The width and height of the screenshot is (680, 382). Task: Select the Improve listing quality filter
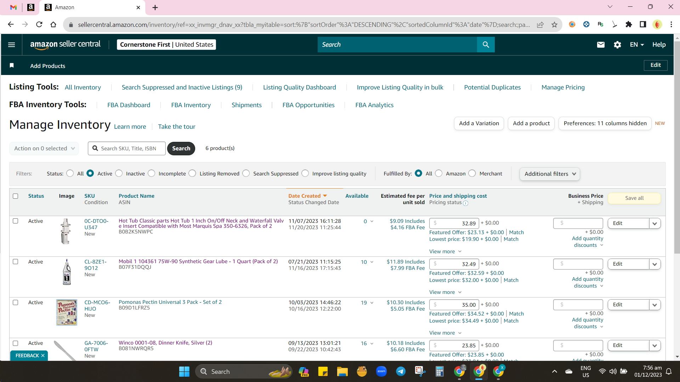pyautogui.click(x=305, y=173)
